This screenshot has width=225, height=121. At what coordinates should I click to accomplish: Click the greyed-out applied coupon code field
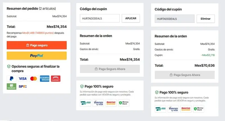coord(174,19)
